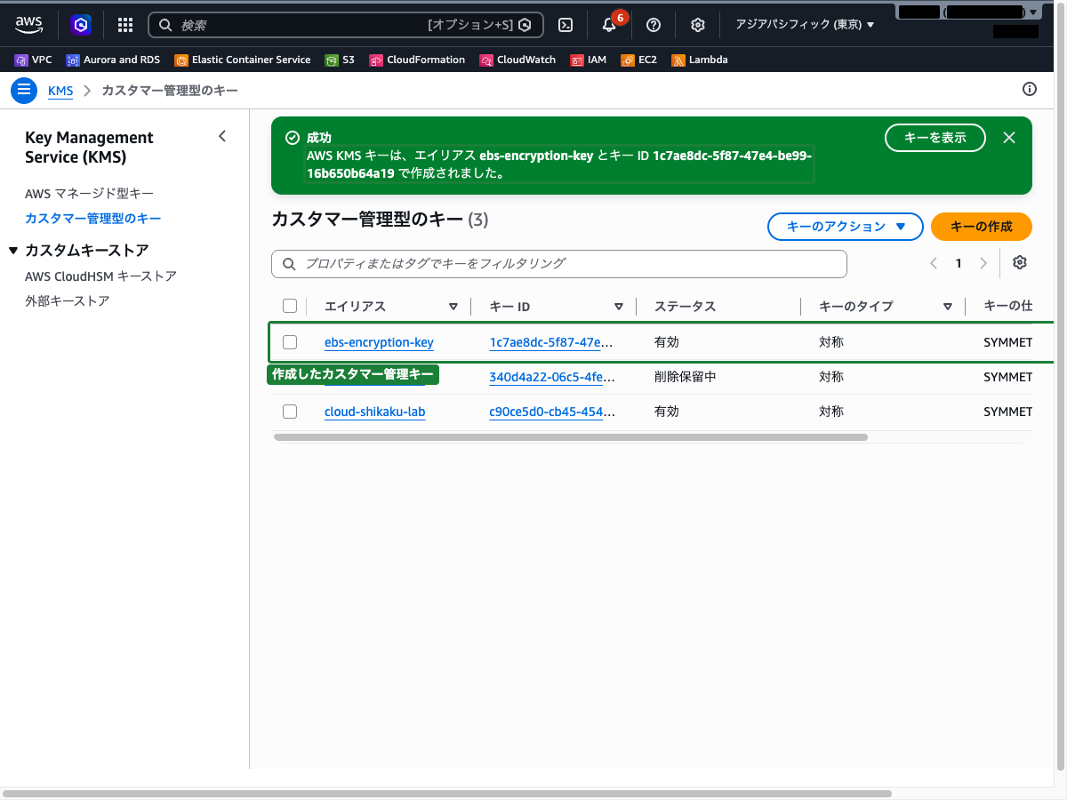Open Aurora and RDS bookmark
The width and height of the screenshot is (1067, 800).
(x=113, y=60)
